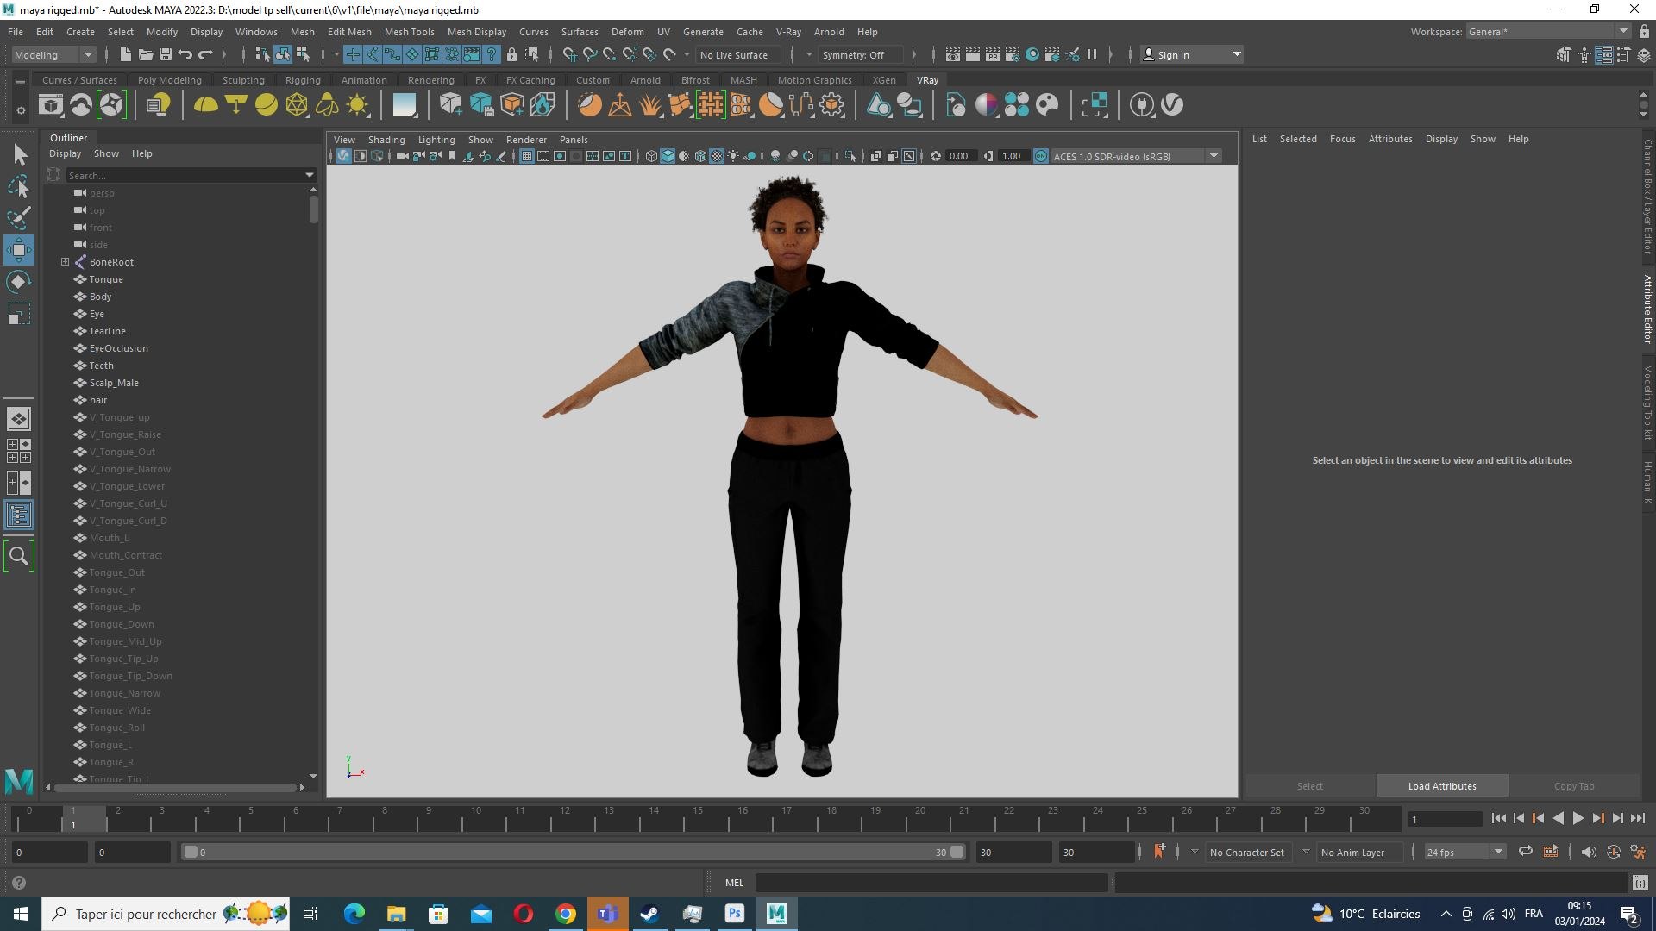Click the MEL command line input
This screenshot has width=1656, height=931.
pos(931,883)
